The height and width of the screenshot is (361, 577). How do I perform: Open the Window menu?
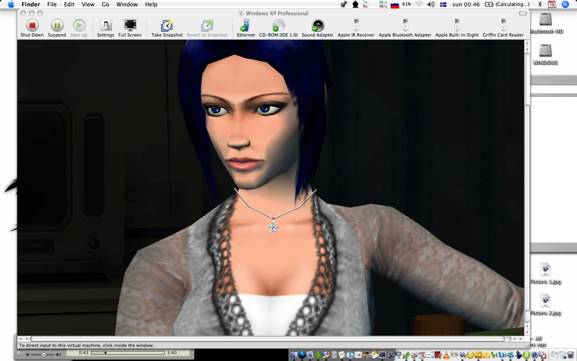point(127,4)
